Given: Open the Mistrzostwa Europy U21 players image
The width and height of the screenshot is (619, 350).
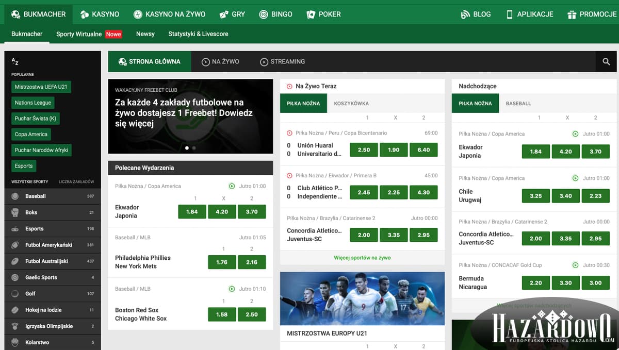Looking at the screenshot, I should [362, 298].
